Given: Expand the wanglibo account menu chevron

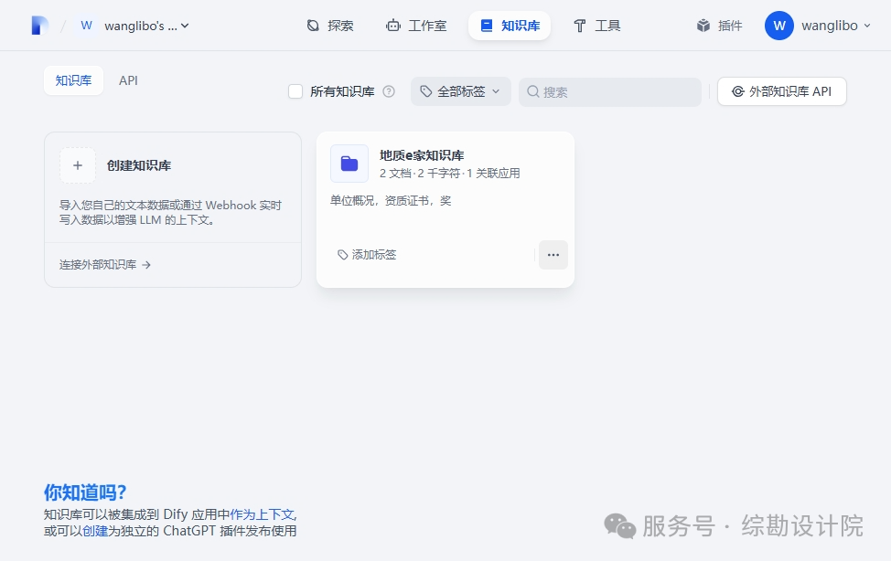Looking at the screenshot, I should coord(866,26).
